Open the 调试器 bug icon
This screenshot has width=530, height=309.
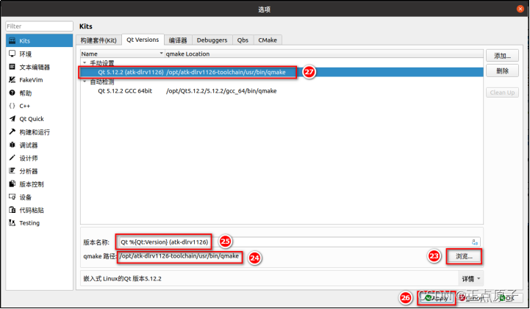12,145
